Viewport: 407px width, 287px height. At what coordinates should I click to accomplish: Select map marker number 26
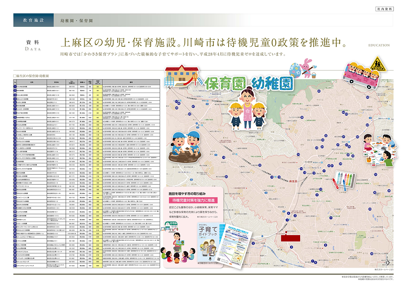[372, 254]
